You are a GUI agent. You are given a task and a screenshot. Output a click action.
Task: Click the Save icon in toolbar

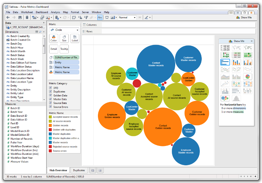[20, 17]
